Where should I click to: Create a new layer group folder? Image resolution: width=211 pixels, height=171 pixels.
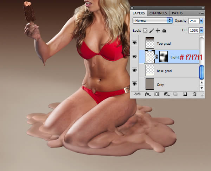pyautogui.click(x=175, y=94)
